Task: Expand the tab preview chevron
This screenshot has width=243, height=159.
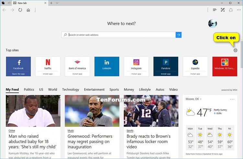Action: pyautogui.click(x=57, y=3)
